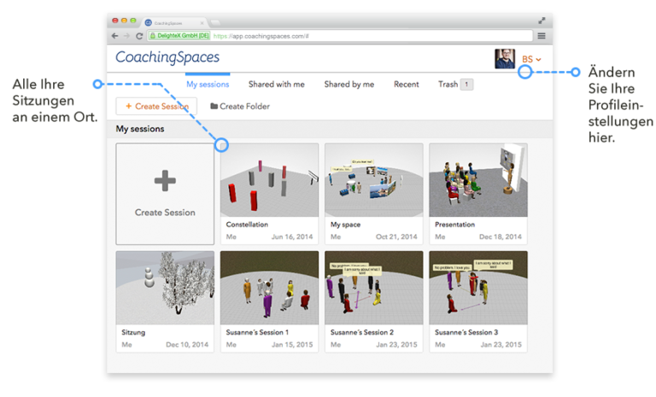Click the DelighteX GmbH security lock badge
Viewport: 656px width, 397px height.
click(x=179, y=36)
